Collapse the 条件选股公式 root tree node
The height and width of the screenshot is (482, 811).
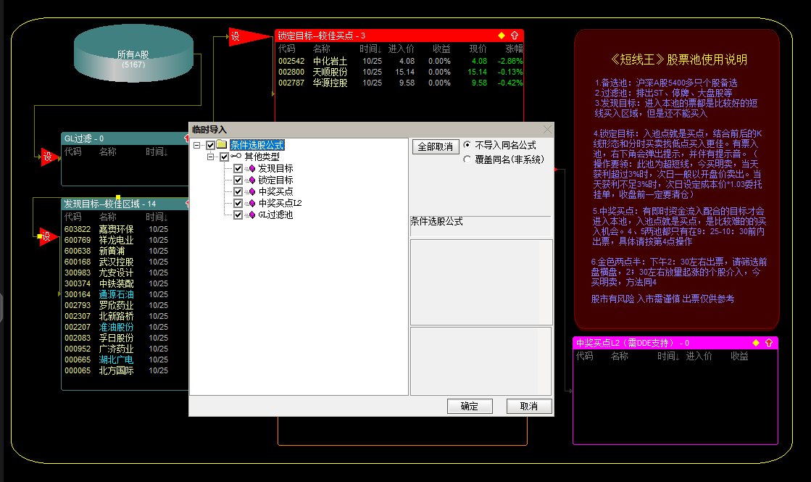click(x=197, y=145)
